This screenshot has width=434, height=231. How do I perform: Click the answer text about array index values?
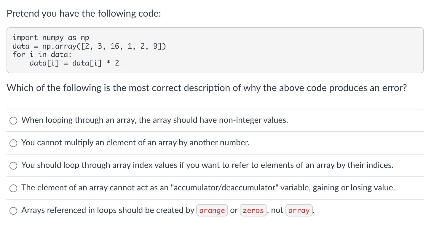pos(208,165)
